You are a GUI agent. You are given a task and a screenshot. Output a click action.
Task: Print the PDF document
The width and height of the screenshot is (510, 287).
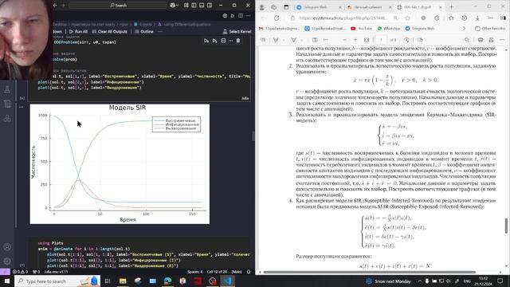tap(481, 40)
